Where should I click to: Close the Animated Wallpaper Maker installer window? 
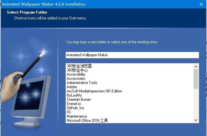click(201, 4)
